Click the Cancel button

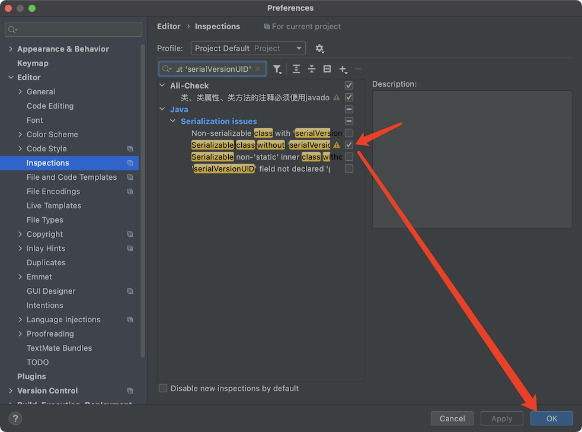452,418
